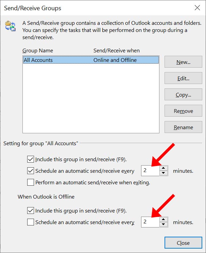The width and height of the screenshot is (206, 253).
Task: Remove the selected group
Action: point(183,111)
